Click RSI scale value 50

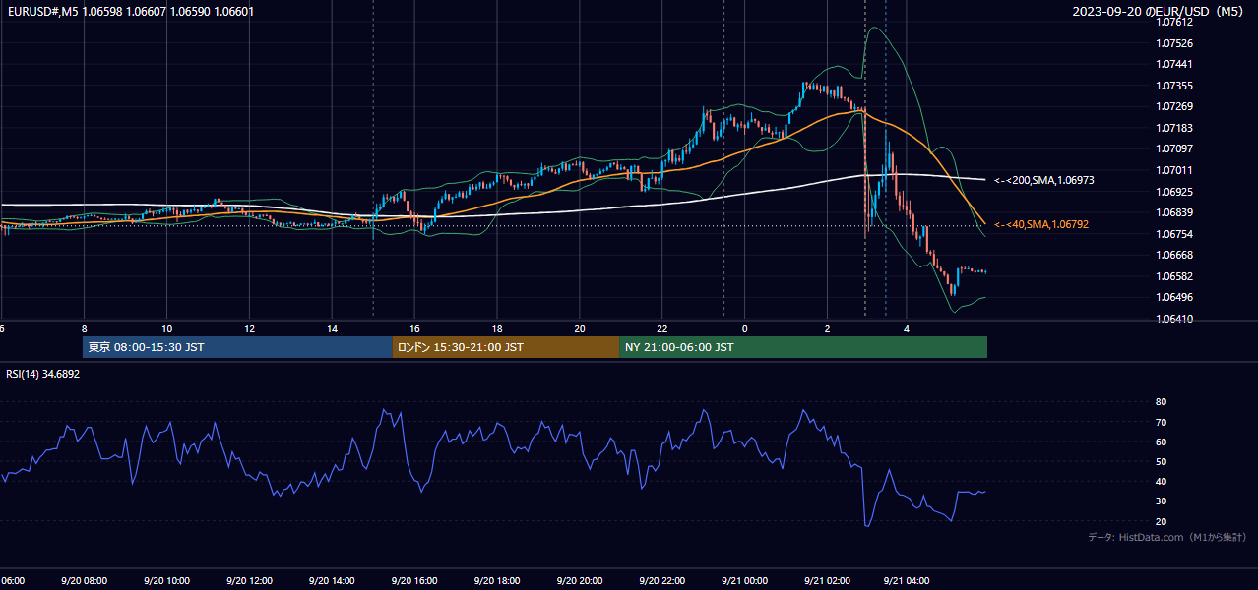[1161, 461]
